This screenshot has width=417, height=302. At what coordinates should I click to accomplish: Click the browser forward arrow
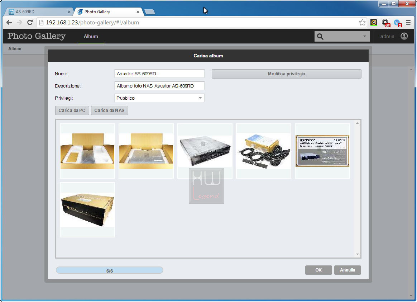click(x=19, y=23)
